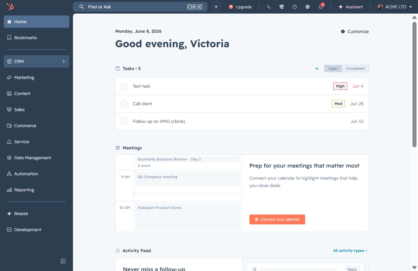Click the scrollbar up arrow
The image size is (418, 271).
point(414,17)
